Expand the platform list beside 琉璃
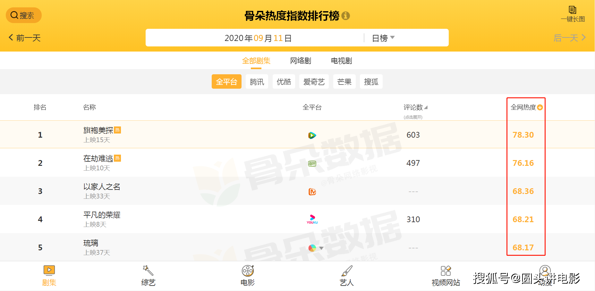 (321, 247)
